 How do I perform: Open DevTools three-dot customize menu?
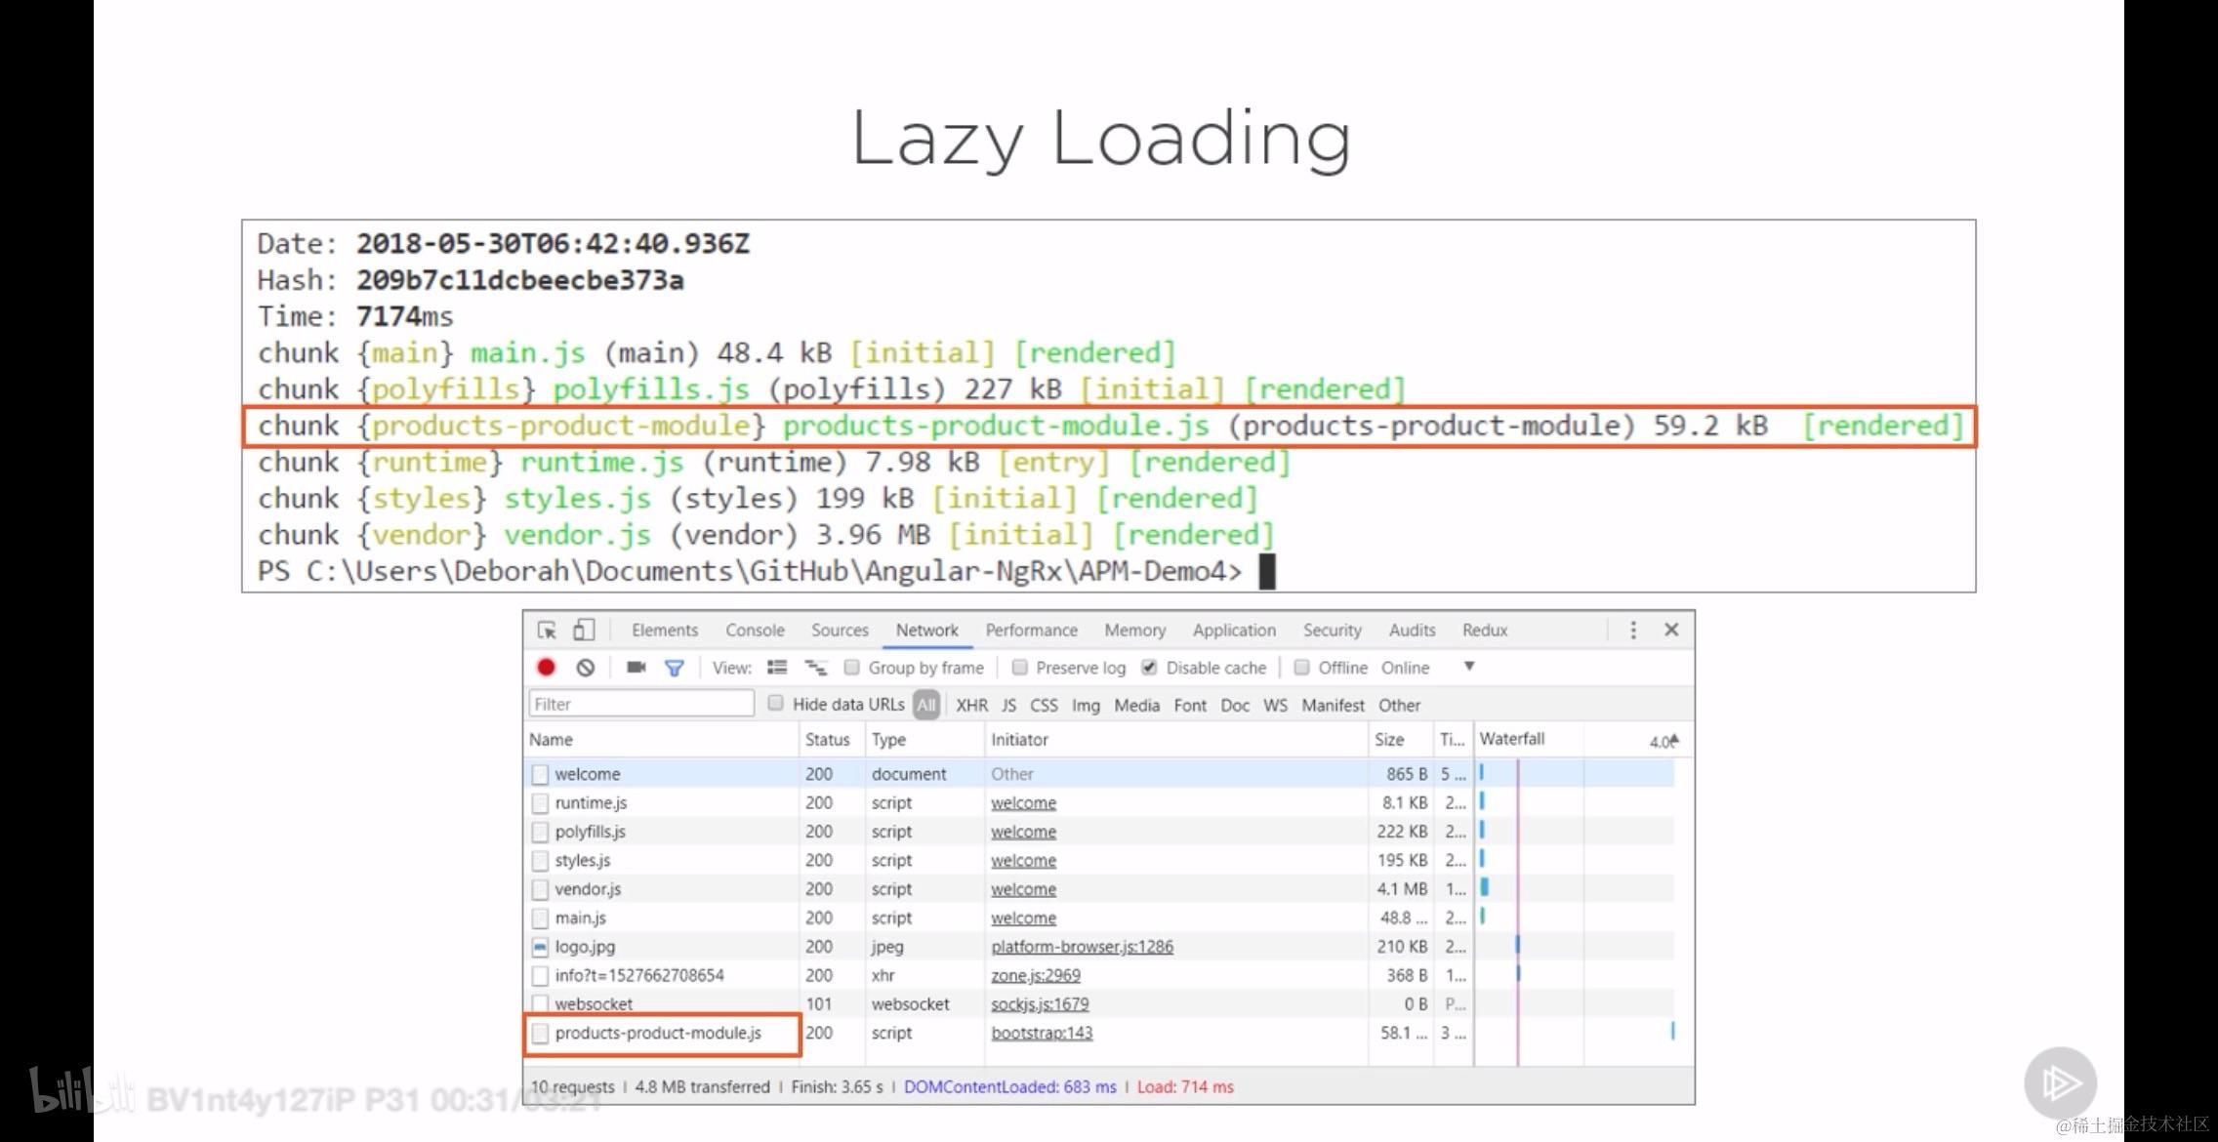1633,631
